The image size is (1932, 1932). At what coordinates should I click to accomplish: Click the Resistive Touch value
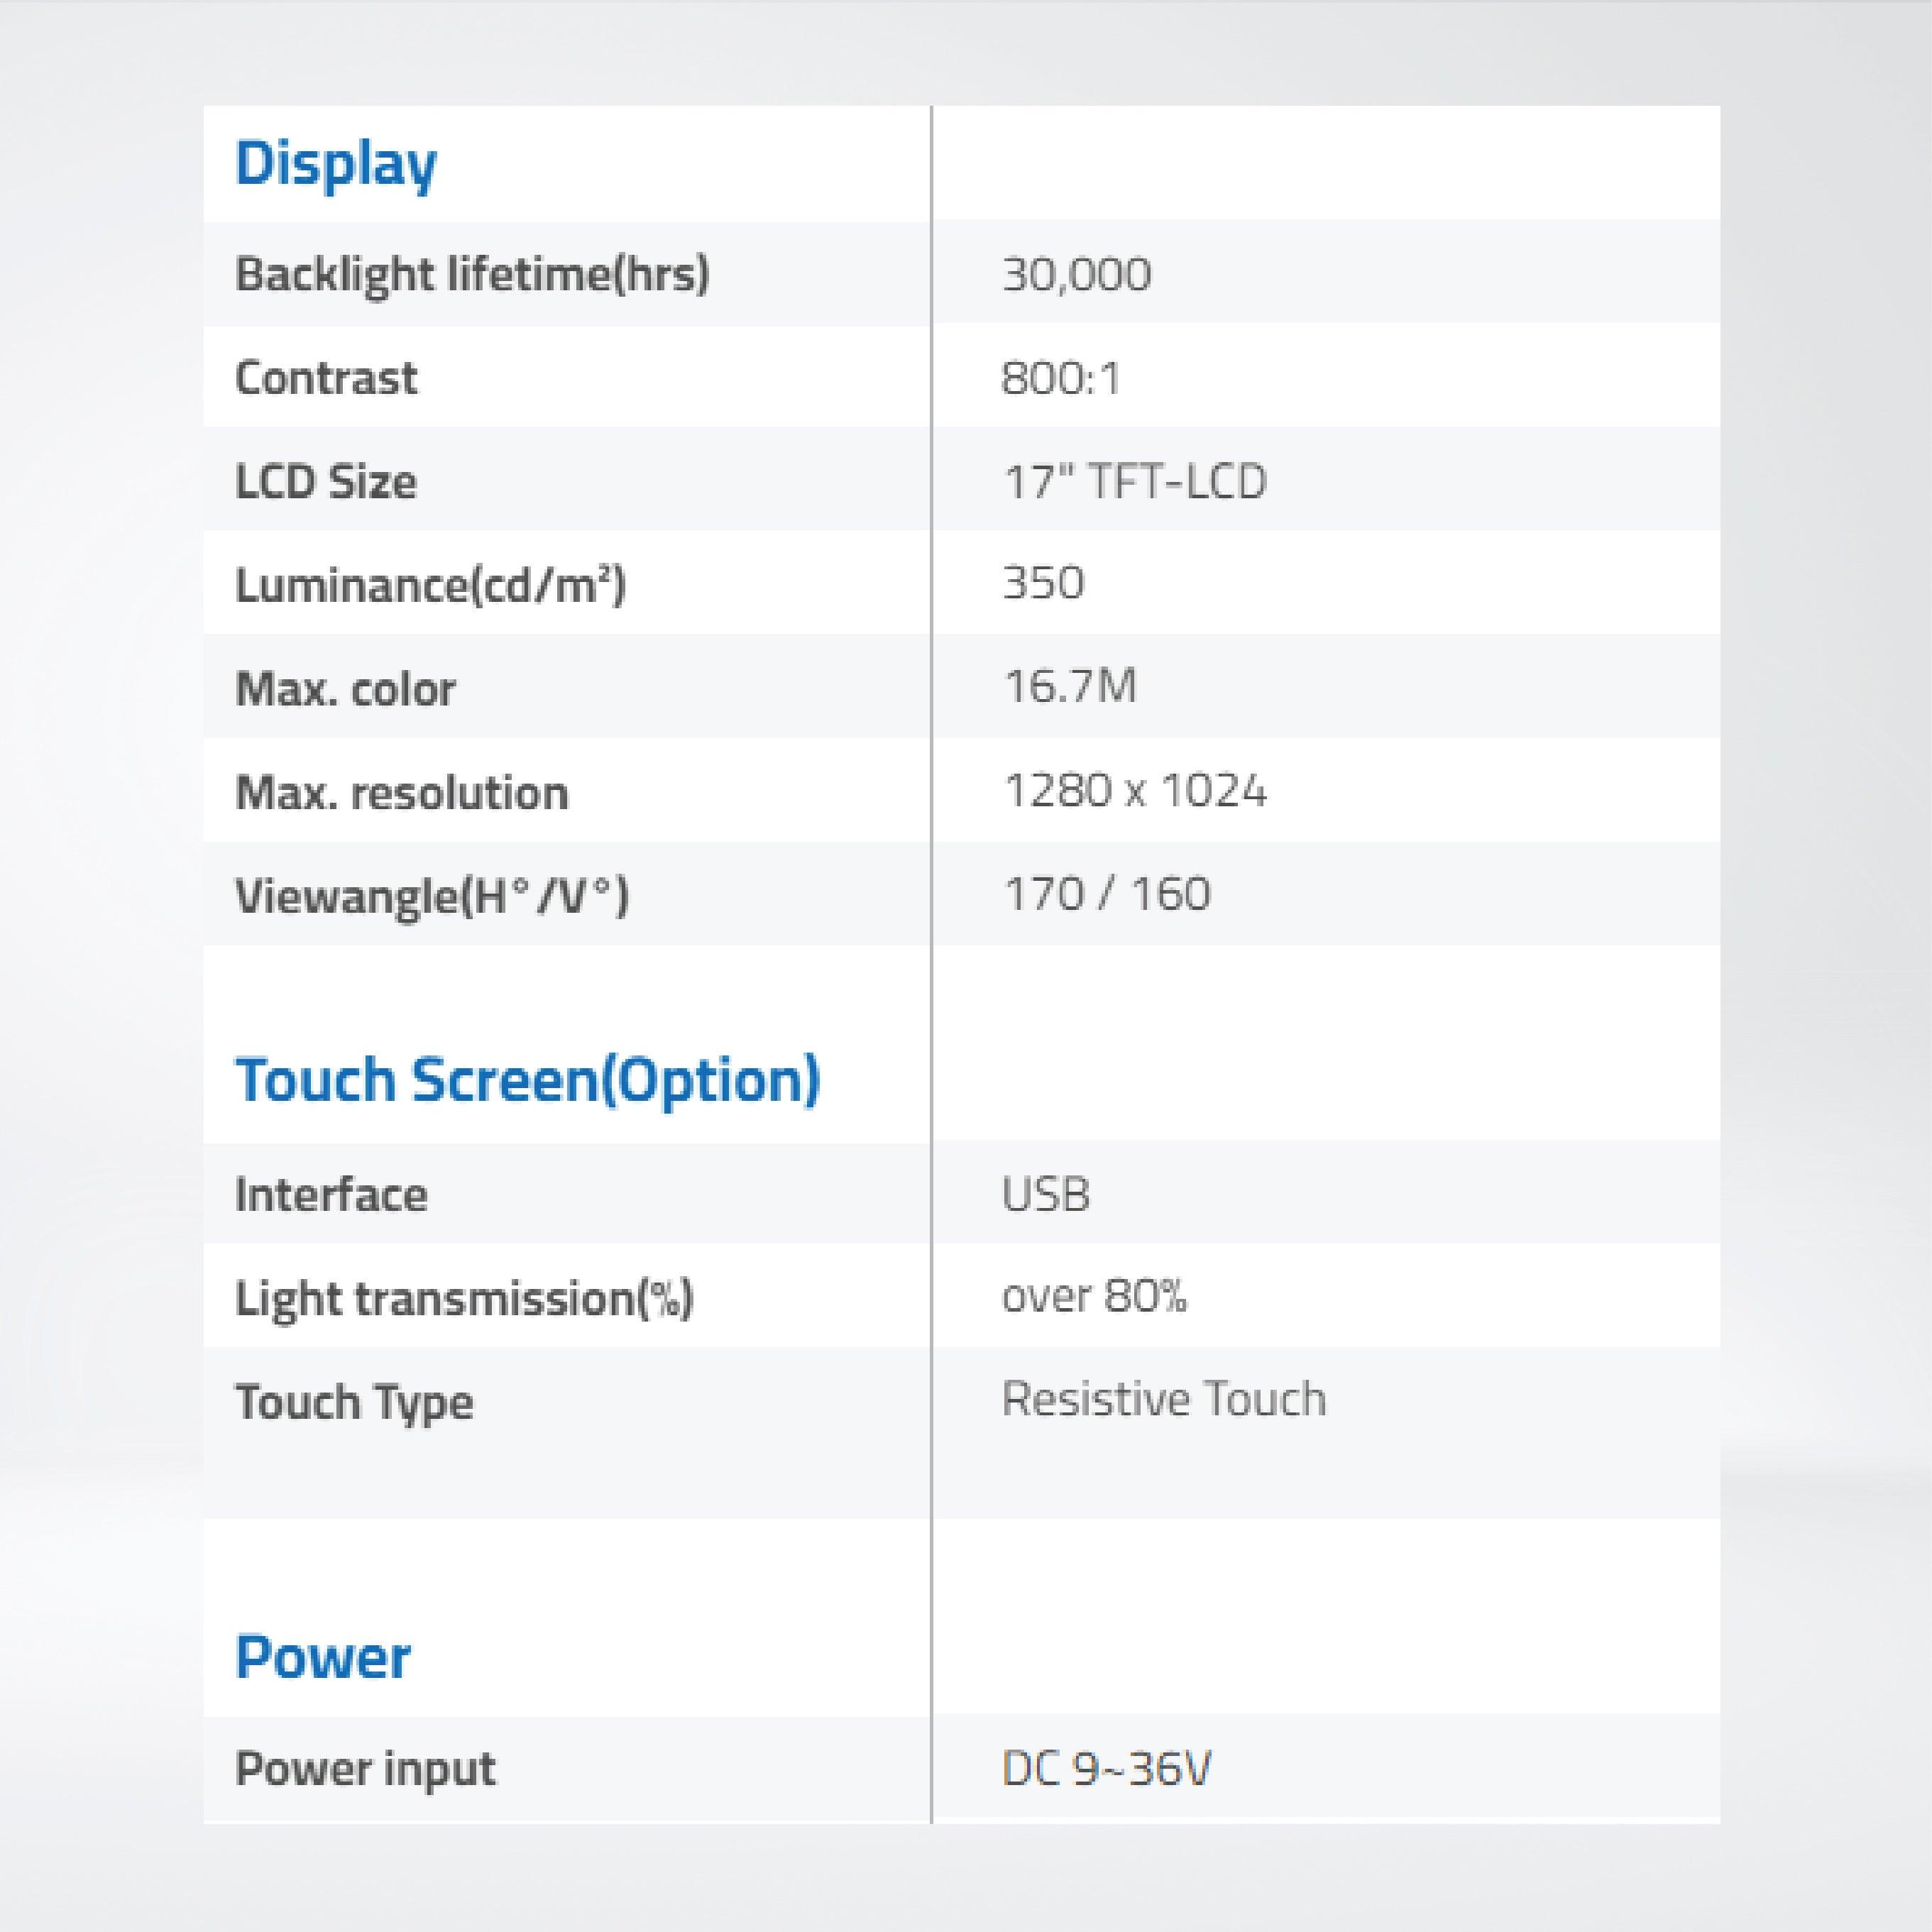(x=1164, y=1399)
